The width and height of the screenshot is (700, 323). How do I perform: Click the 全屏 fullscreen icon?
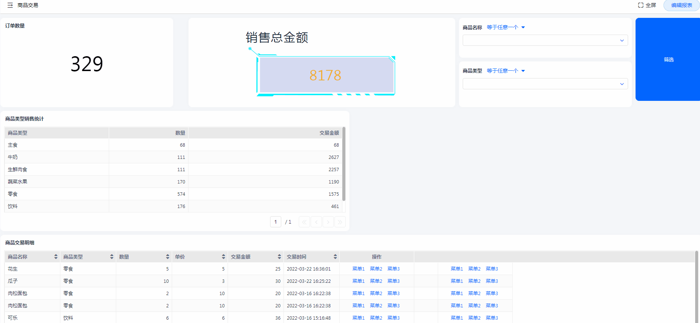coord(641,5)
